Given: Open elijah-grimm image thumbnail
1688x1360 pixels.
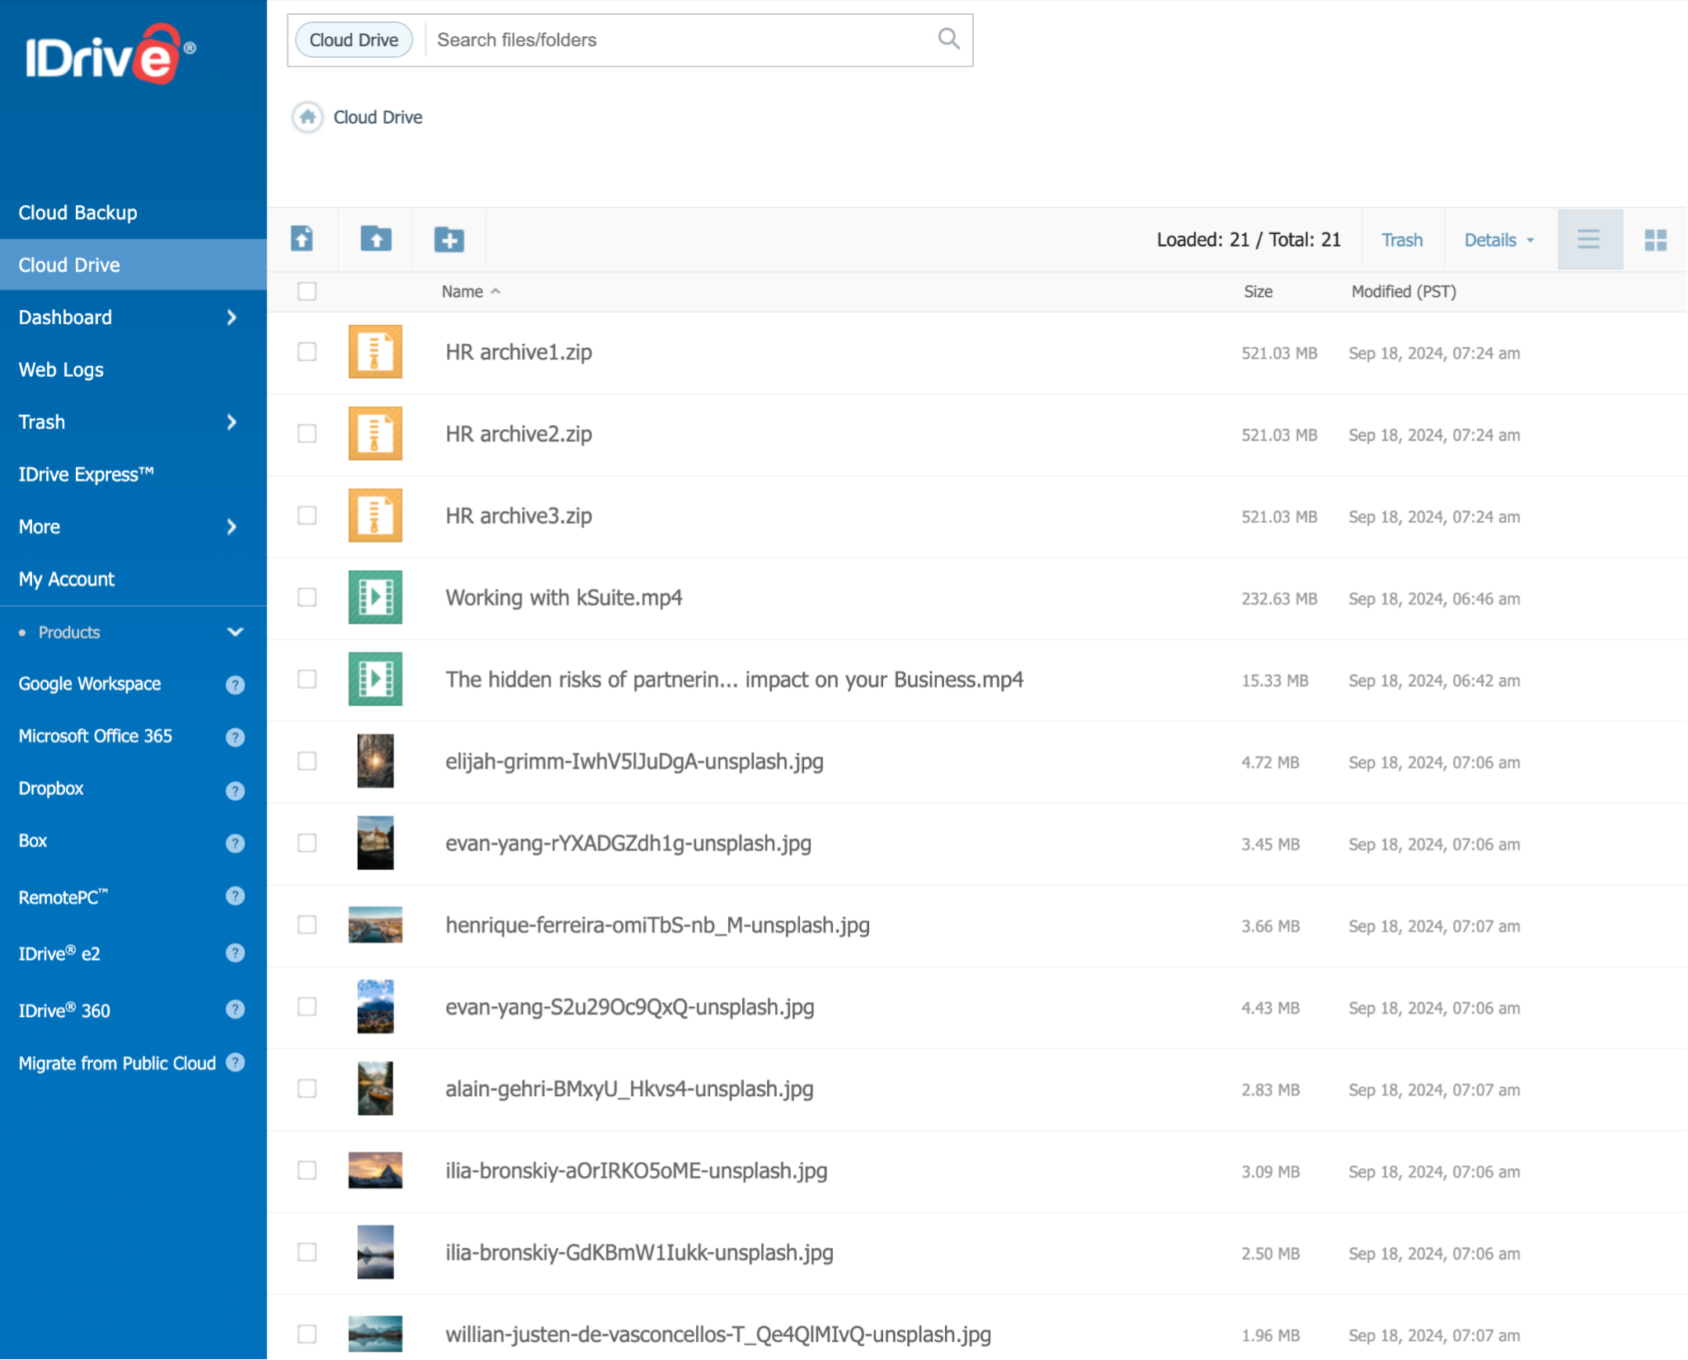Looking at the screenshot, I should 375,760.
